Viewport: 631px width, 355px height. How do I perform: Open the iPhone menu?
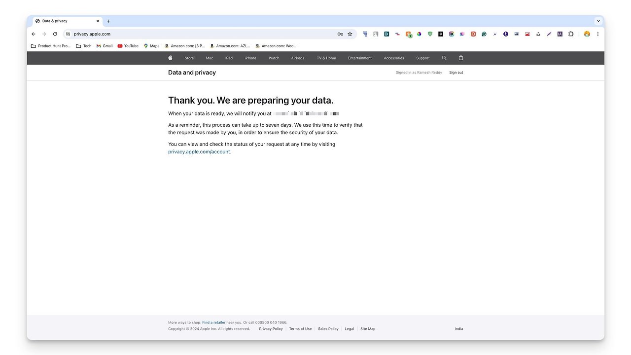(x=250, y=58)
